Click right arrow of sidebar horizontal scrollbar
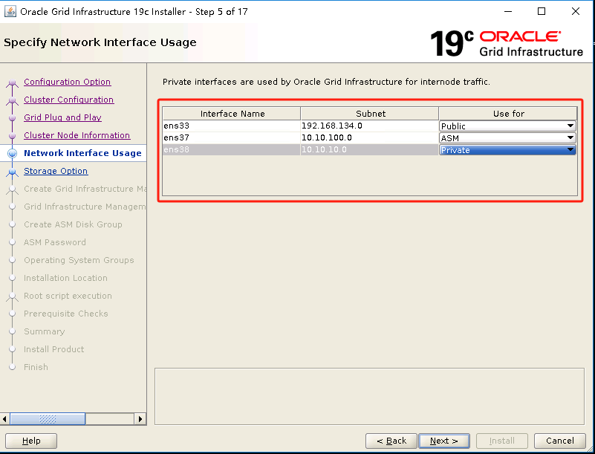Image resolution: width=595 pixels, height=454 pixels. tap(140, 419)
